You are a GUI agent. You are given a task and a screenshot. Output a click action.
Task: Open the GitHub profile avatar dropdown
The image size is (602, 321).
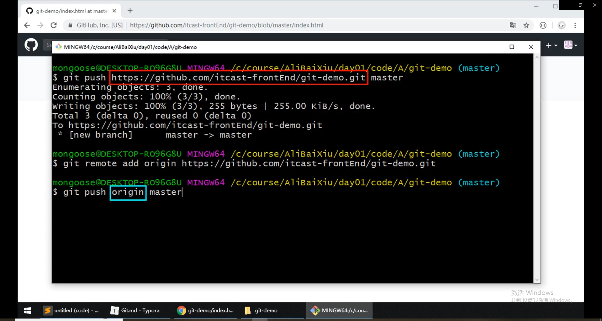pyautogui.click(x=570, y=45)
